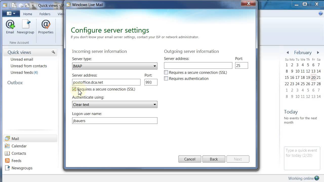Click the greyed Reply quick access icon
The height and width of the screenshot is (182, 324).
click(x=21, y=5)
